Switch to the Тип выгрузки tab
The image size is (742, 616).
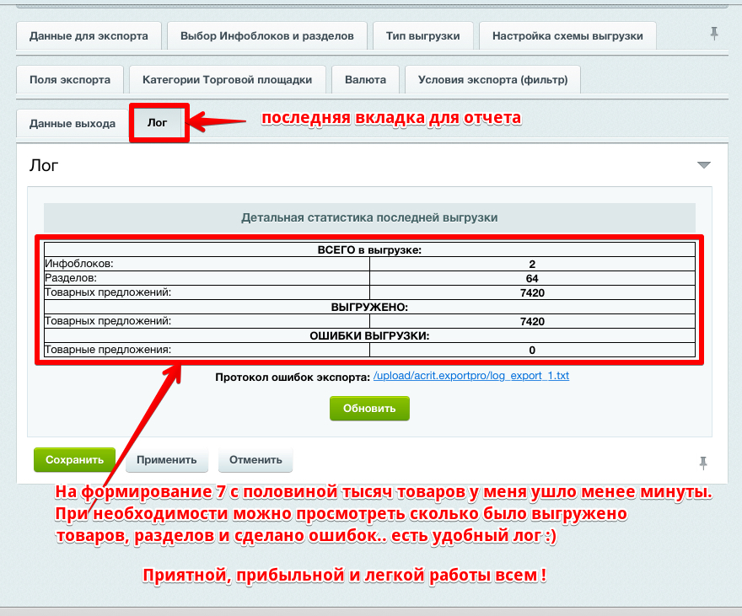[422, 35]
